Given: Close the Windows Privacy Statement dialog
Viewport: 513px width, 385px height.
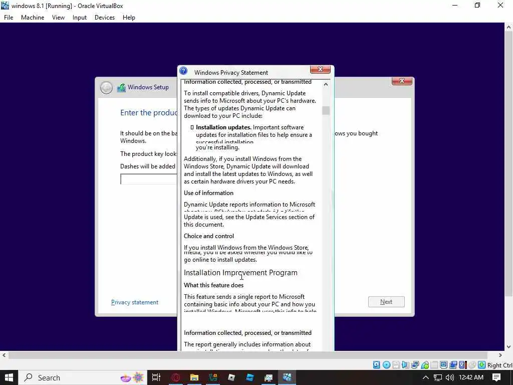Looking at the screenshot, I should (320, 69).
